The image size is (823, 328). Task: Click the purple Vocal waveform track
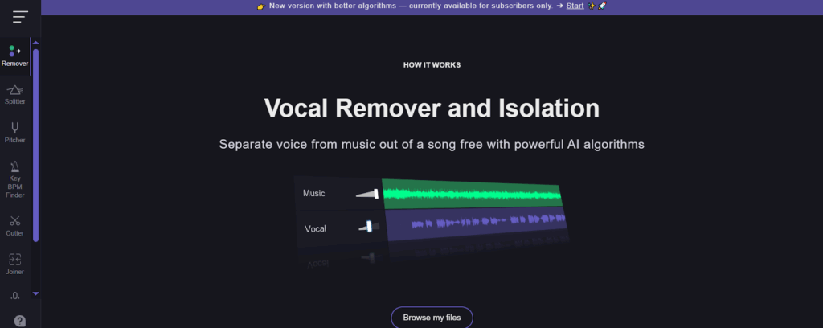pos(476,224)
